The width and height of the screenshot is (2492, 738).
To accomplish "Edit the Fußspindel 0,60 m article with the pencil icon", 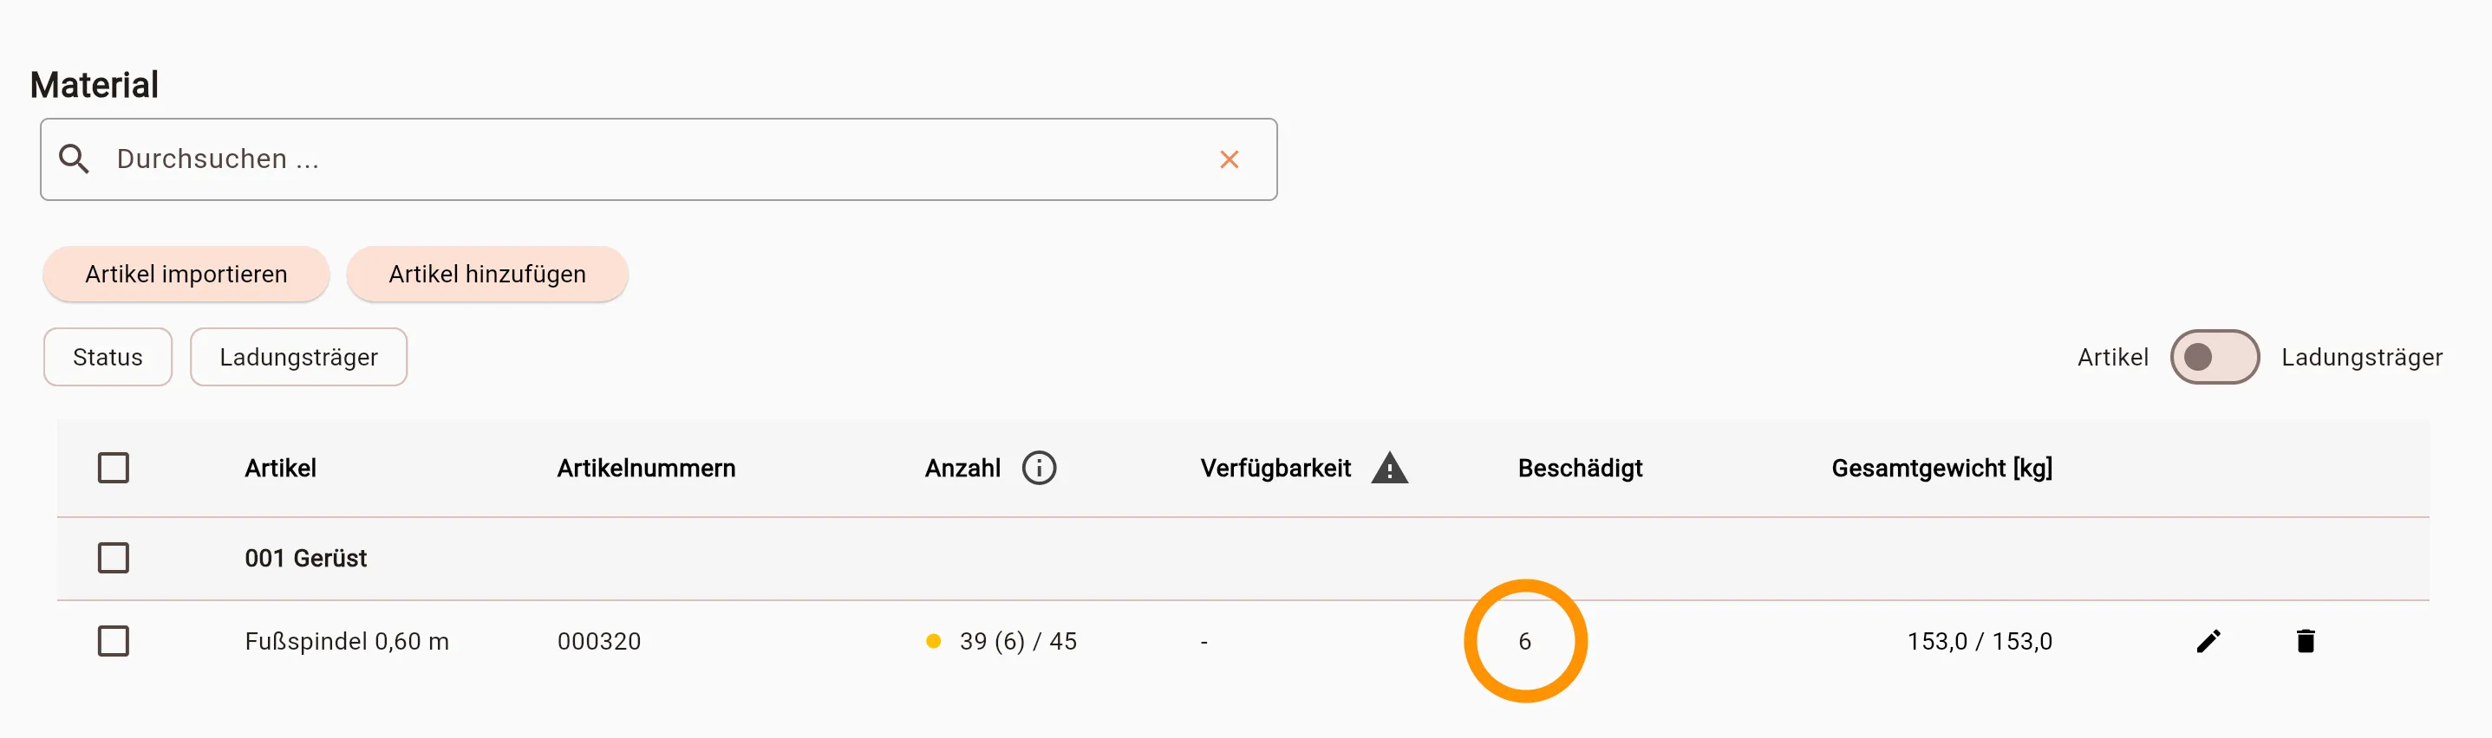I will 2208,640.
